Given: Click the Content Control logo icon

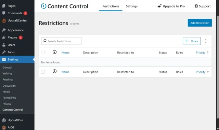Looking at the screenshot, I should [x=43, y=6].
